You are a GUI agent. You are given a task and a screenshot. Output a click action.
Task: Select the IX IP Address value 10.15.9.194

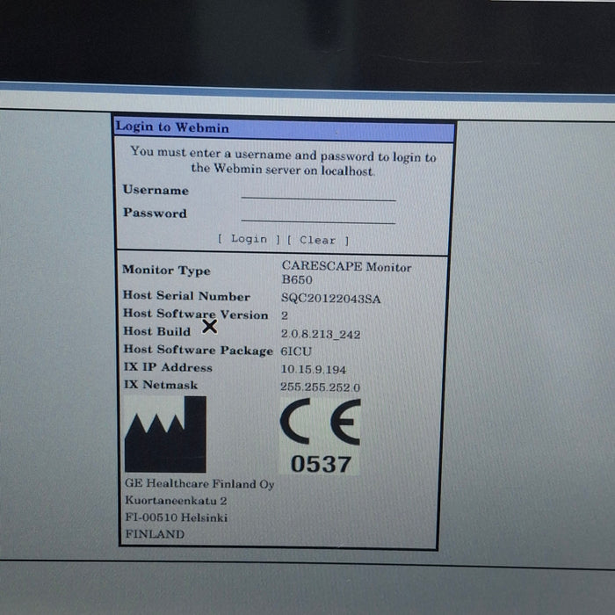point(313,369)
